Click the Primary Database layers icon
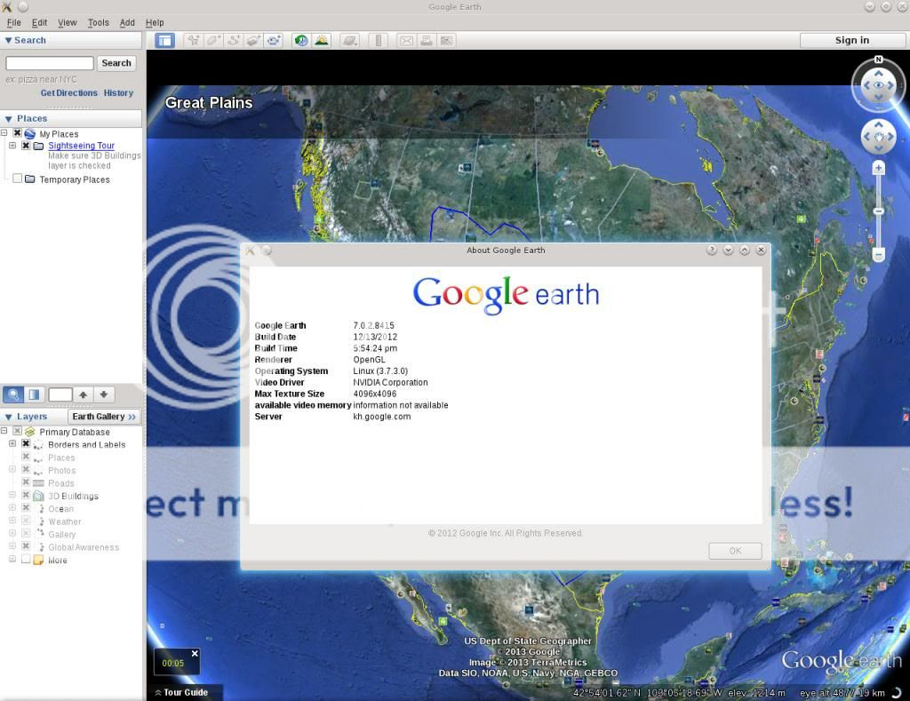Image resolution: width=910 pixels, height=701 pixels. [x=29, y=432]
